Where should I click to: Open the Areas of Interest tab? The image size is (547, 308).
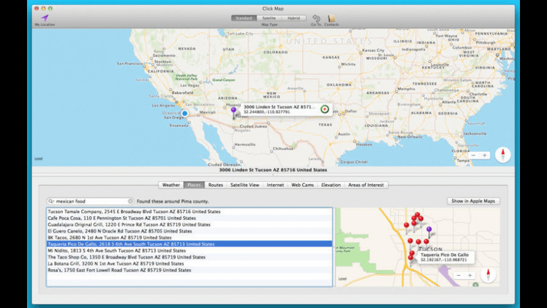tap(366, 185)
